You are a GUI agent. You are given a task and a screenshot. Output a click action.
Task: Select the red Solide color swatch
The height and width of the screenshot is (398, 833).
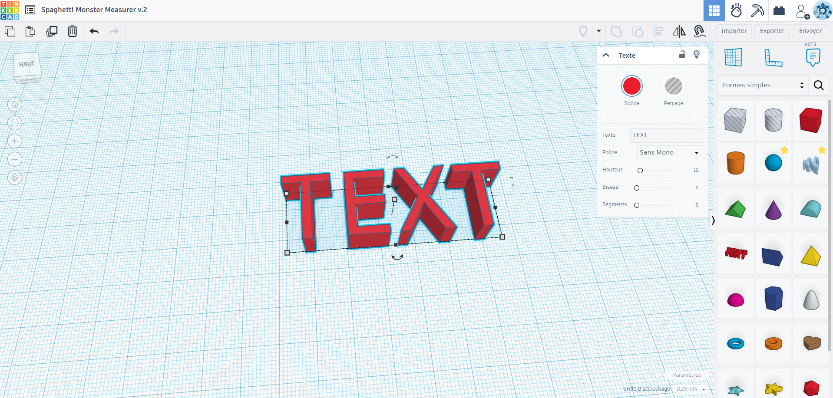pyautogui.click(x=632, y=86)
